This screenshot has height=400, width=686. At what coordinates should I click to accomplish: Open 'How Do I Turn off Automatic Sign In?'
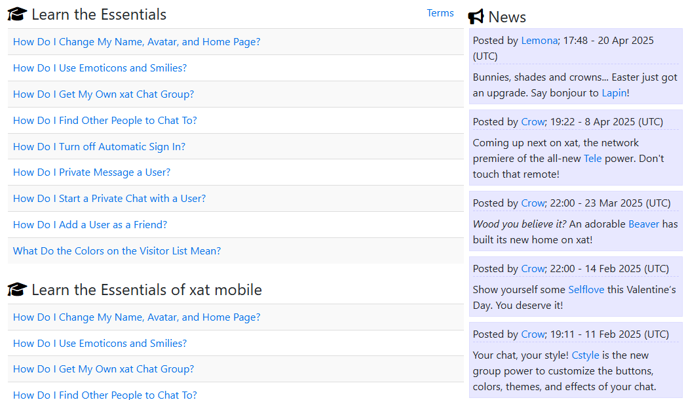coord(99,146)
